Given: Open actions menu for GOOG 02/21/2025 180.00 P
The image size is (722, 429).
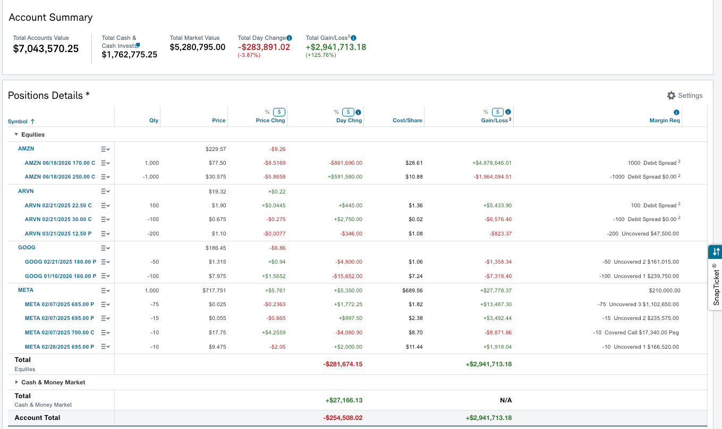Looking at the screenshot, I should coord(105,262).
